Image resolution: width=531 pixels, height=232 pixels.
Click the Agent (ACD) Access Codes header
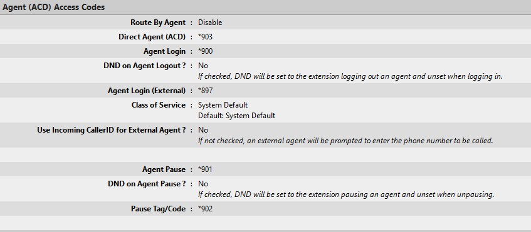pyautogui.click(x=54, y=7)
